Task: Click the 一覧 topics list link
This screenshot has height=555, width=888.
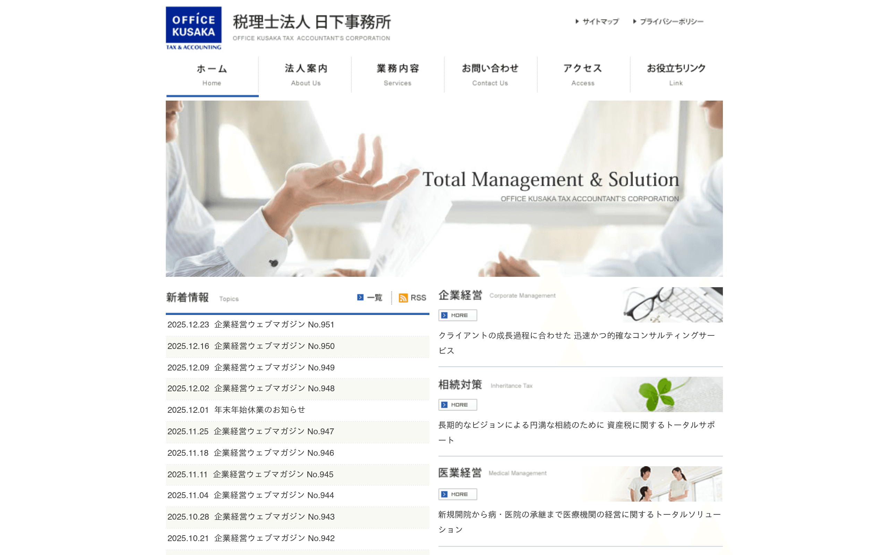Action: pos(374,298)
